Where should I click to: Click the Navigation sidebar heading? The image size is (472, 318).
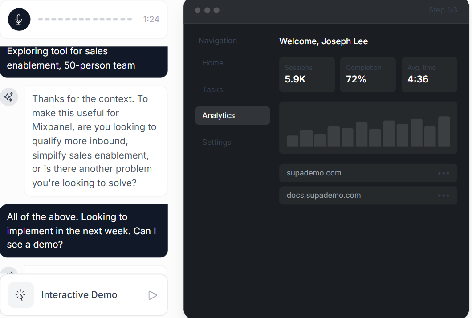[218, 41]
